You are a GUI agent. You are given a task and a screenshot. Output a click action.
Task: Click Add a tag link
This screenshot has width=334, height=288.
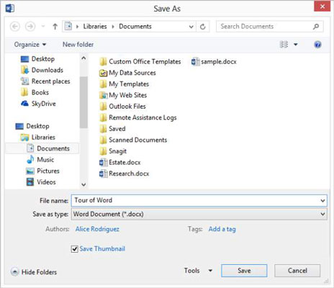[x=222, y=229]
